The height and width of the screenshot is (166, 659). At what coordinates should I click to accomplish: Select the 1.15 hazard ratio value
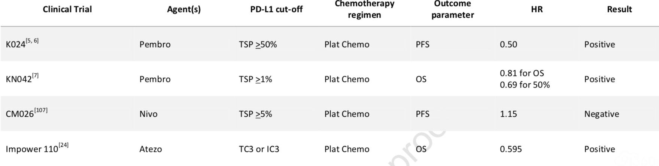click(508, 114)
